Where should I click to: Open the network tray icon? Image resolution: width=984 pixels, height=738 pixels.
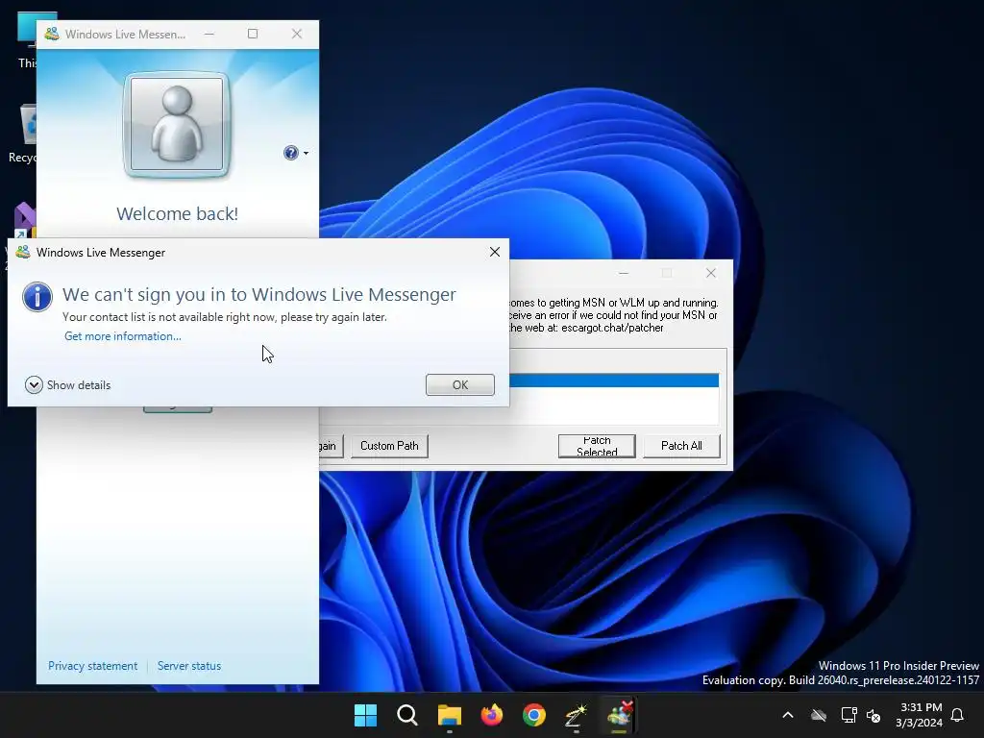[x=849, y=715]
